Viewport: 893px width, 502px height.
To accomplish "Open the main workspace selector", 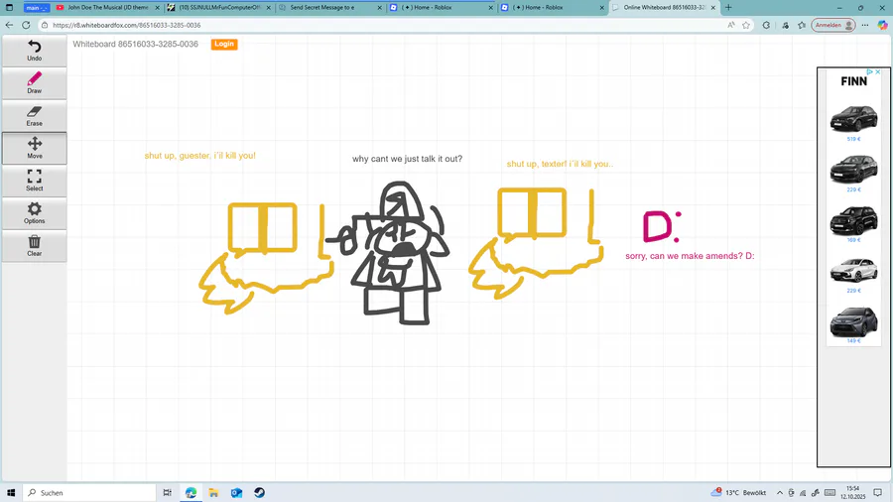I will (x=37, y=7).
